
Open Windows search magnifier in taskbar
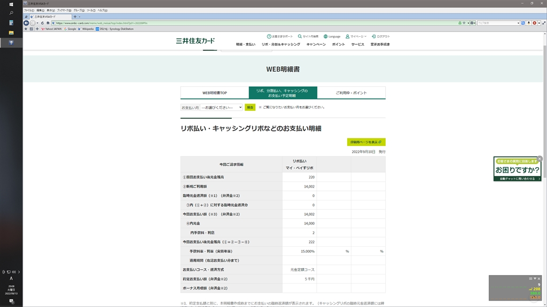point(11,13)
